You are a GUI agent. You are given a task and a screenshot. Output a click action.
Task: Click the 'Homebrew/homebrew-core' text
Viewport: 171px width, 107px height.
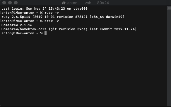click(x=24, y=29)
